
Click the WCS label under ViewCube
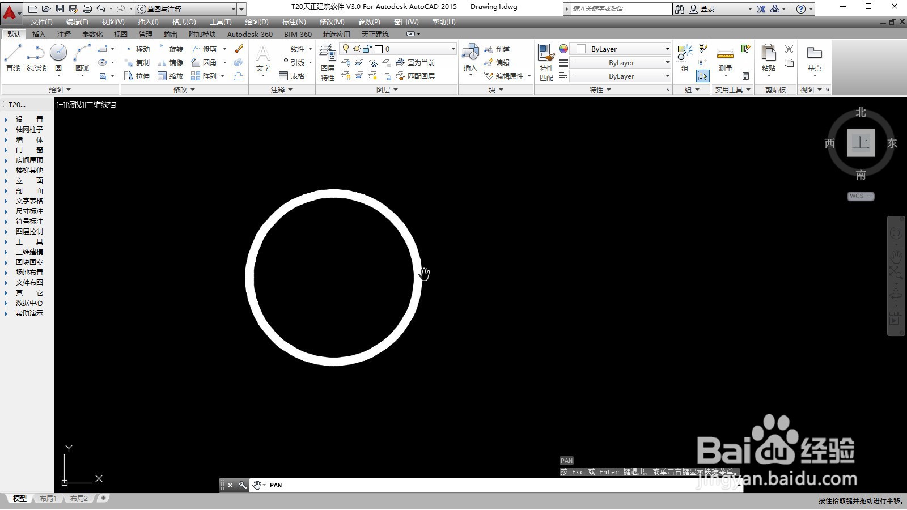[x=861, y=196]
